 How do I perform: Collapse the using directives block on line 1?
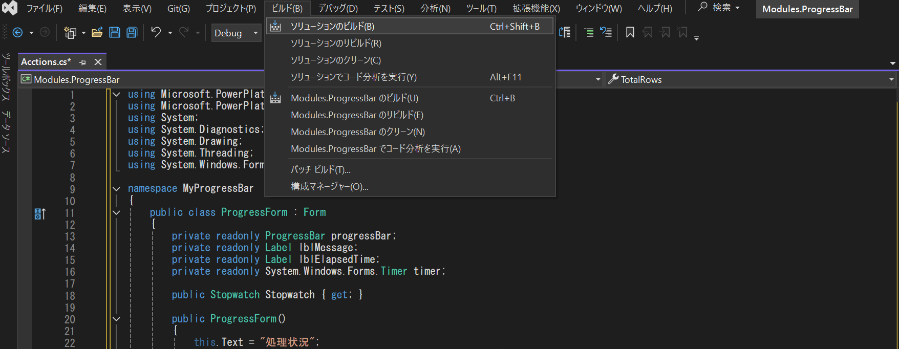coord(117,94)
